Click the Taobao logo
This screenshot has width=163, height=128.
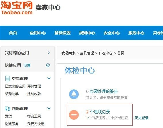[17, 8]
